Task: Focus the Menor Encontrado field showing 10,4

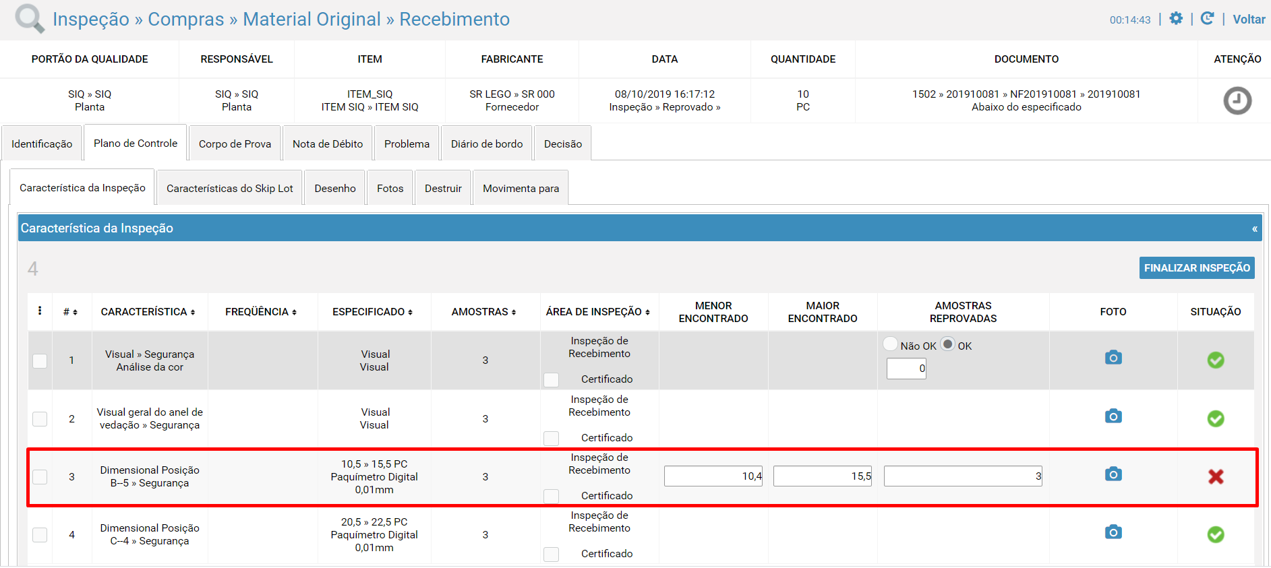Action: coord(713,476)
